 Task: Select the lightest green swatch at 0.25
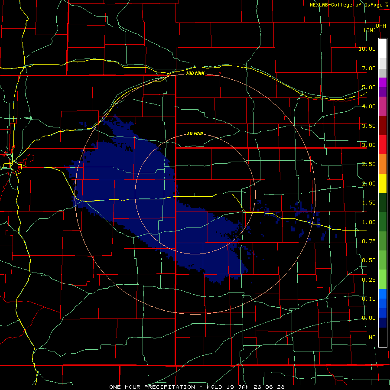pyautogui.click(x=383, y=279)
